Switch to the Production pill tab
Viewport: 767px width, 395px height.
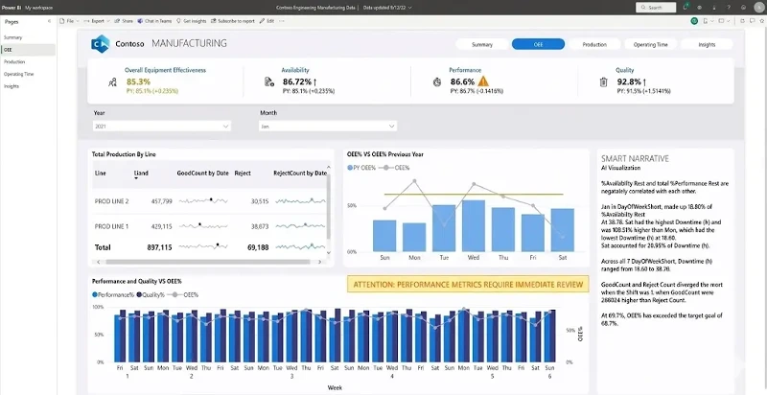(x=594, y=44)
